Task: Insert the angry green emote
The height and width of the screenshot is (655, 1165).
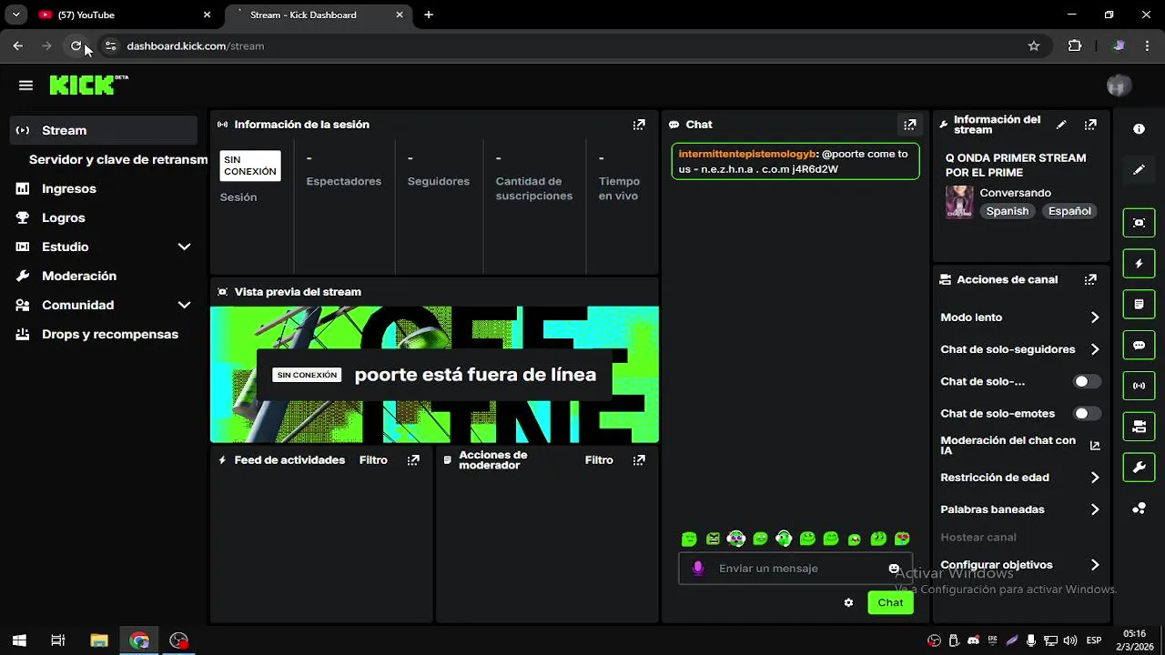Action: (713, 539)
